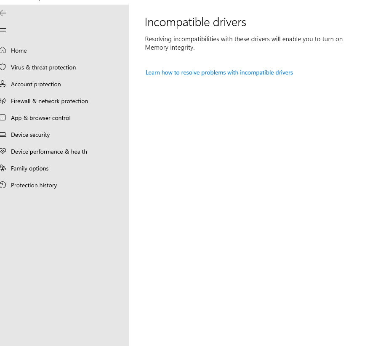Click the Memory integrity description text

click(244, 43)
